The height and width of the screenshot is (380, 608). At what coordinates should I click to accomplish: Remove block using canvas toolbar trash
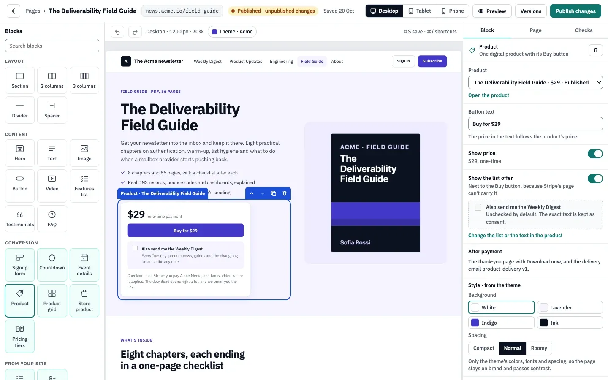[x=285, y=193]
